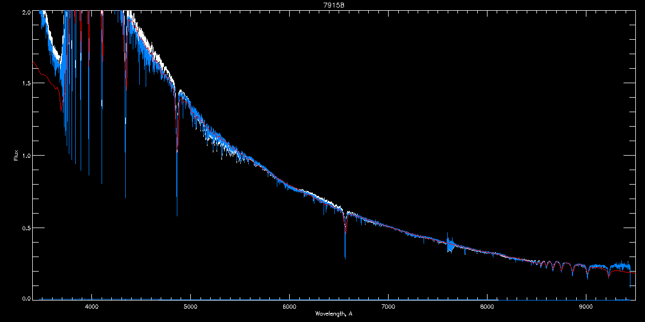Screen dimensions: 645x322
Task: Click the 0.0 flux tick label
Action: click(25, 299)
